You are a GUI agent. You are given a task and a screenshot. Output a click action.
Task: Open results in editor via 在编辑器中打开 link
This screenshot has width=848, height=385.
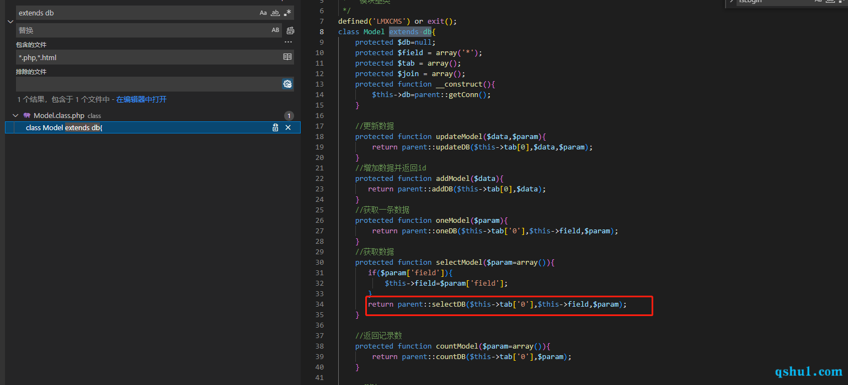click(x=141, y=99)
